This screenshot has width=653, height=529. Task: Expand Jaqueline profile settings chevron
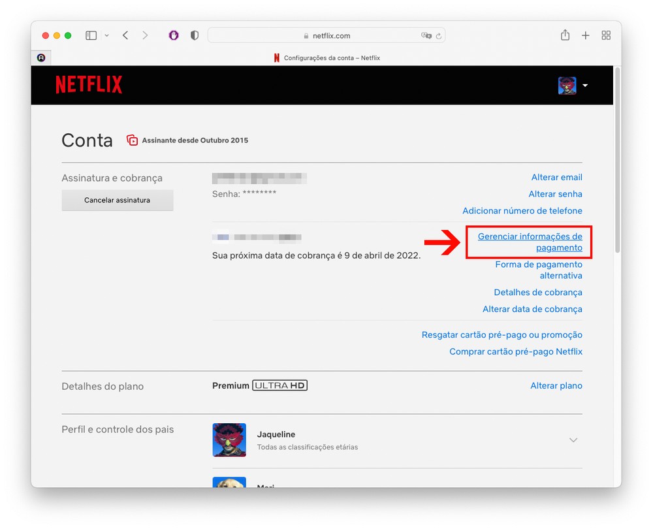click(573, 440)
